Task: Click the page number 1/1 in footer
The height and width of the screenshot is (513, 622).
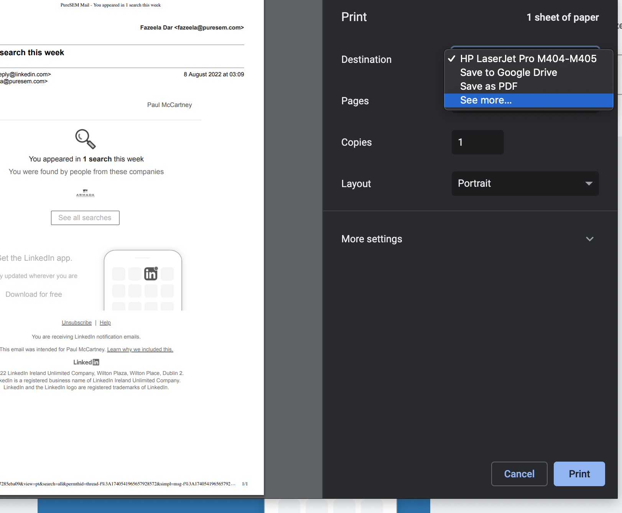Action: point(245,484)
